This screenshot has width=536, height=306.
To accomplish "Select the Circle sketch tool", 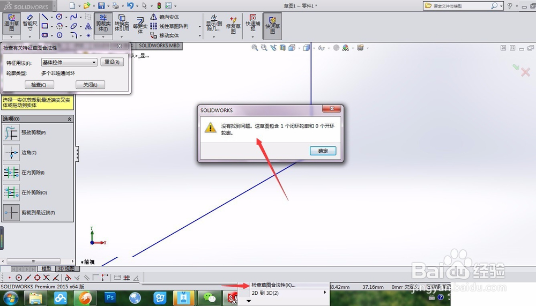I will tap(59, 17).
